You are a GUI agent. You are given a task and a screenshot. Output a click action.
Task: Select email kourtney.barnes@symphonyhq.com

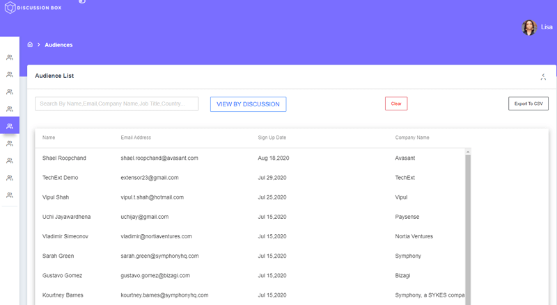[x=164, y=295]
